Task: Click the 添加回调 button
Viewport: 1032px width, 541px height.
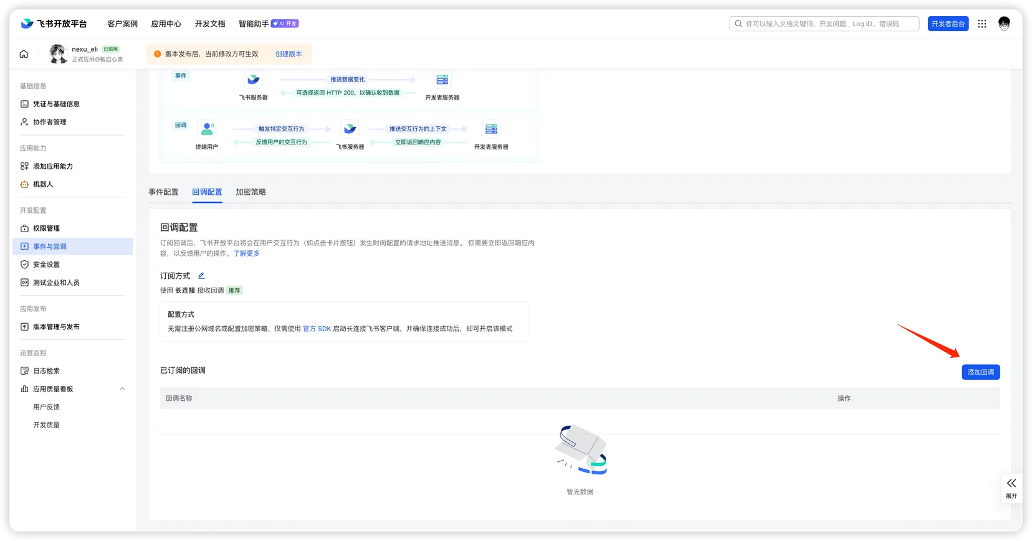Action: 980,372
